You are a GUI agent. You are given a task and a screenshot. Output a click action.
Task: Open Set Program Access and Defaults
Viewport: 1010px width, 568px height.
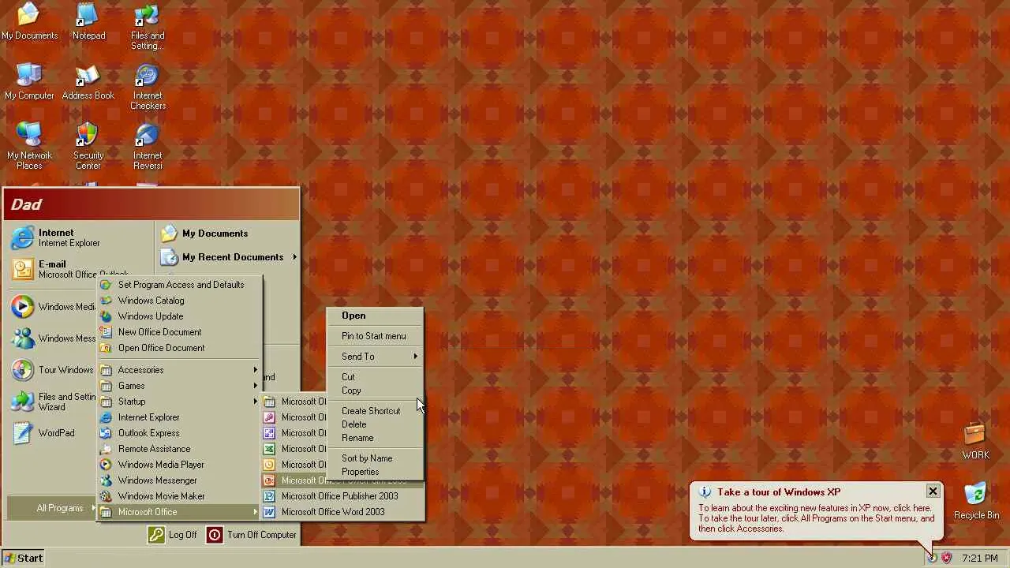pos(179,285)
